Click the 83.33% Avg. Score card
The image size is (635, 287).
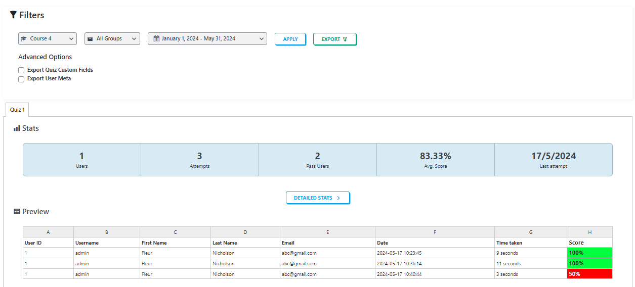(x=436, y=160)
